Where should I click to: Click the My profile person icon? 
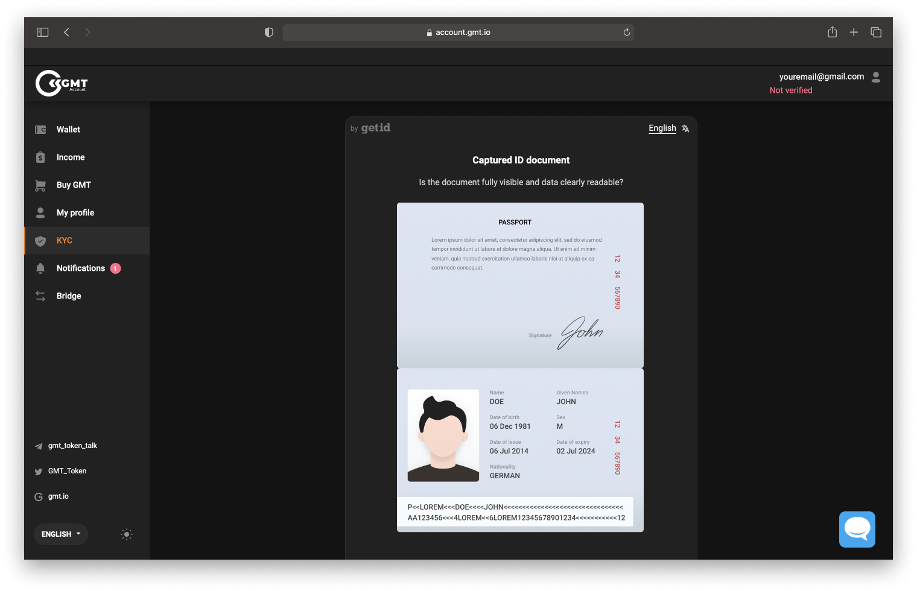click(x=40, y=213)
